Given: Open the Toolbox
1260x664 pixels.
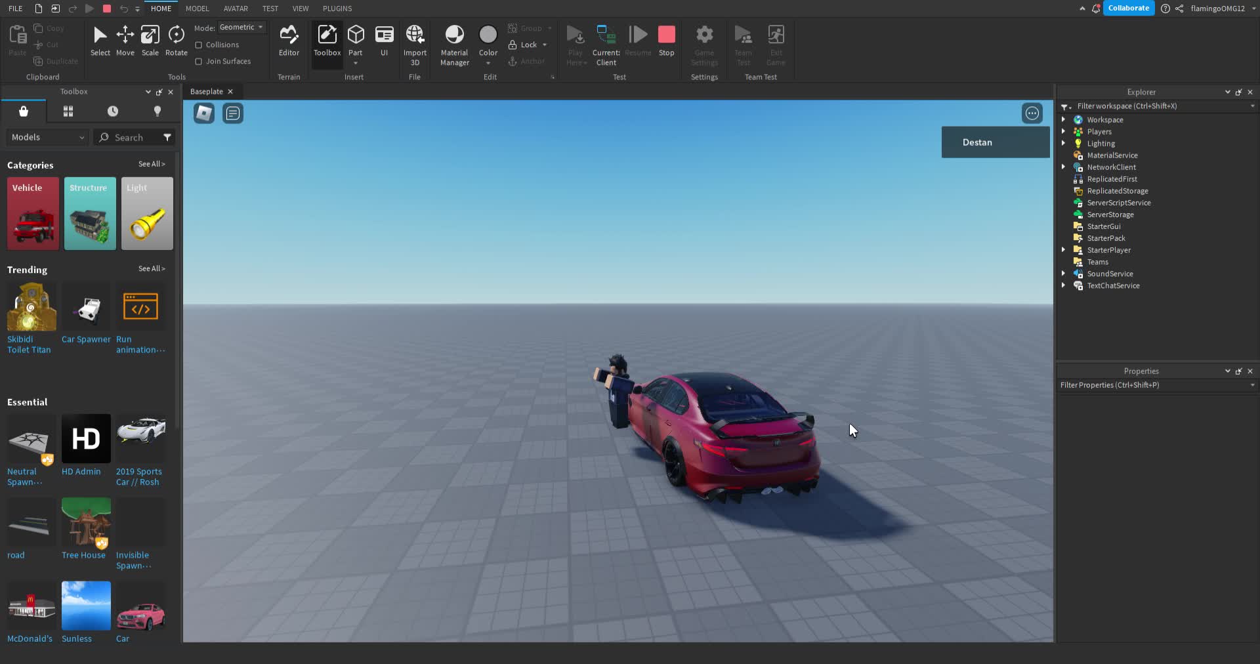Looking at the screenshot, I should coord(326,41).
